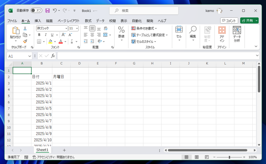This screenshot has height=164, width=266.
Task: Toggle the AutoSave (自動保存) switch
Action: [36, 11]
